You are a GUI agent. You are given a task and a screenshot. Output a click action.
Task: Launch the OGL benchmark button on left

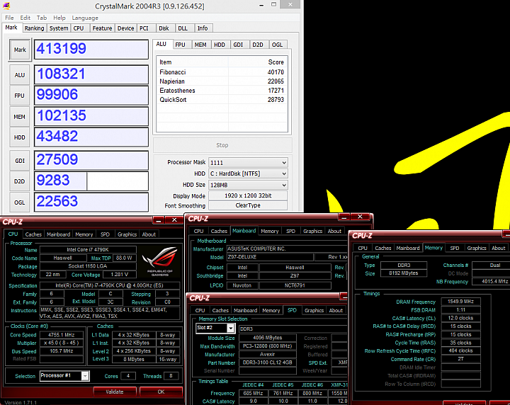[19, 202]
